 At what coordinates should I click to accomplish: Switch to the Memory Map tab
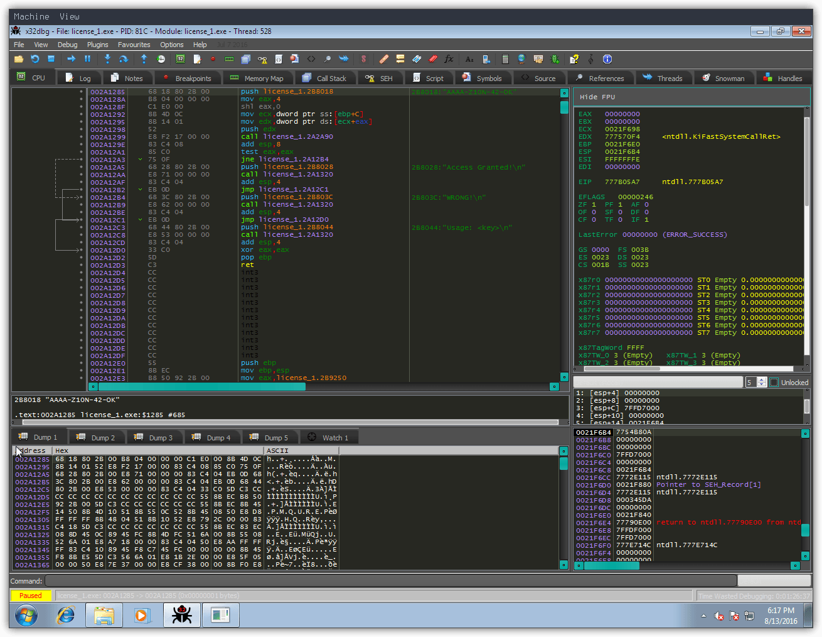click(x=257, y=78)
